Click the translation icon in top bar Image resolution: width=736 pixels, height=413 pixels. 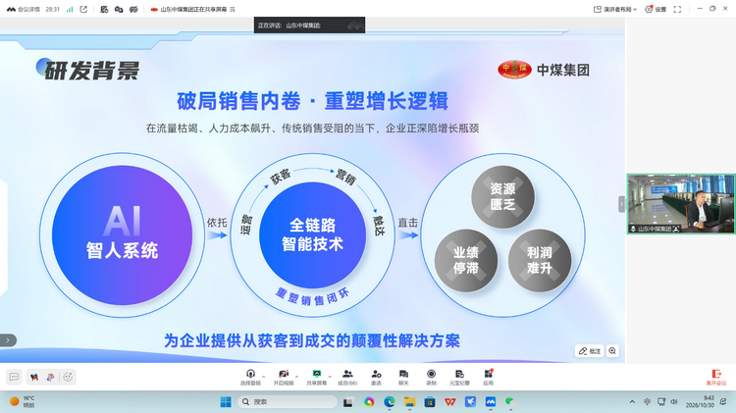[x=119, y=10]
